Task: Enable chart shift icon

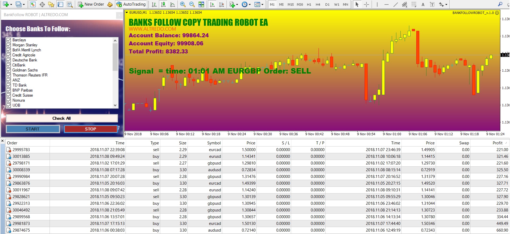Action: (x=221, y=4)
